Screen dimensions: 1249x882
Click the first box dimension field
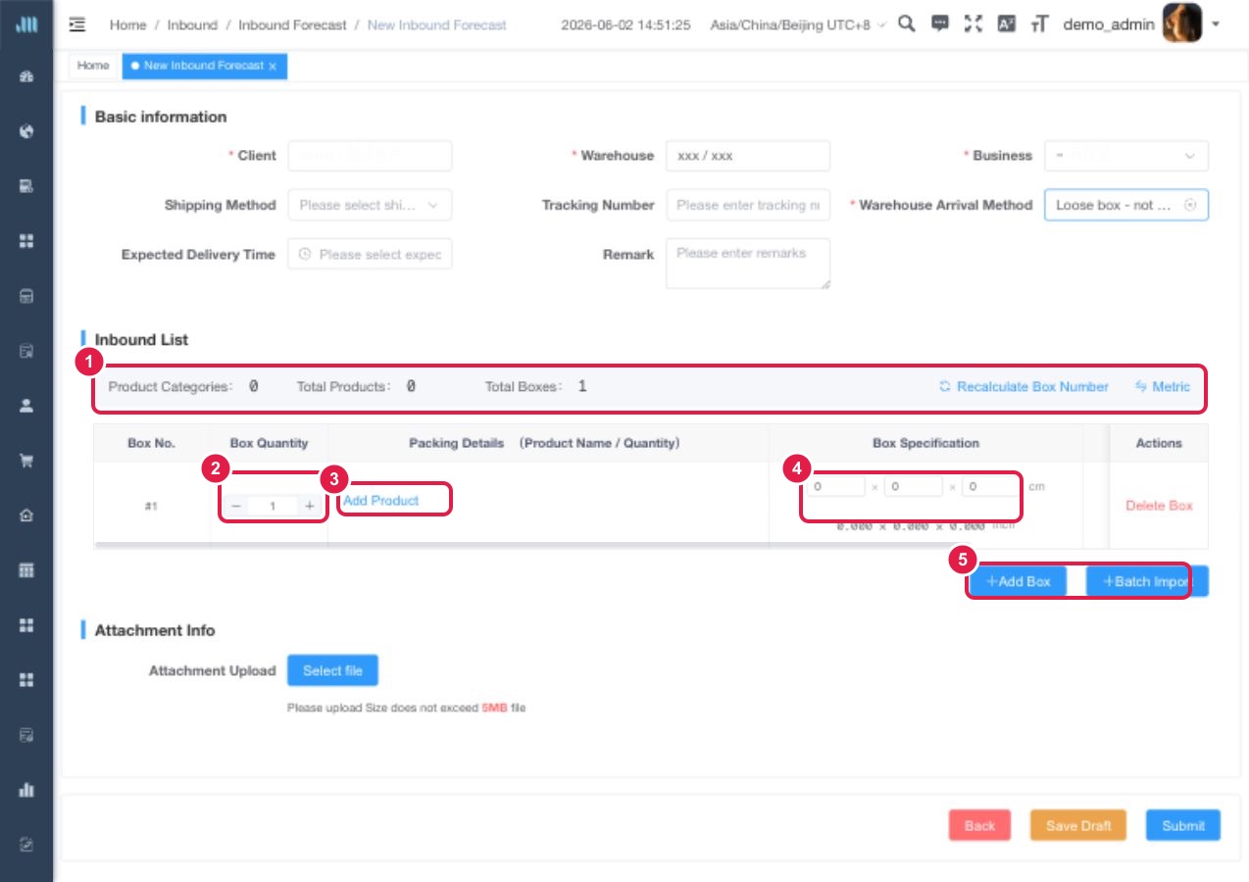coord(836,486)
